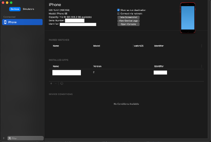
Task: Sort installed apps by Name column
Action: click(56, 66)
